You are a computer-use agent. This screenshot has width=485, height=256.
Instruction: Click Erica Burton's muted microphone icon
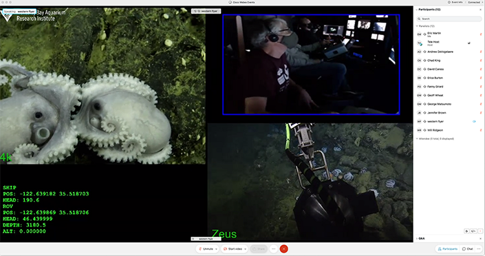481,78
